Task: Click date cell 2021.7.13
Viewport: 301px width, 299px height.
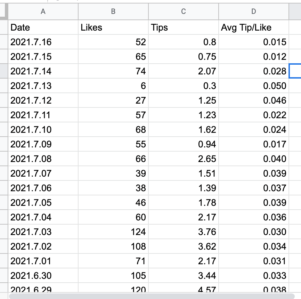Action: coord(43,86)
